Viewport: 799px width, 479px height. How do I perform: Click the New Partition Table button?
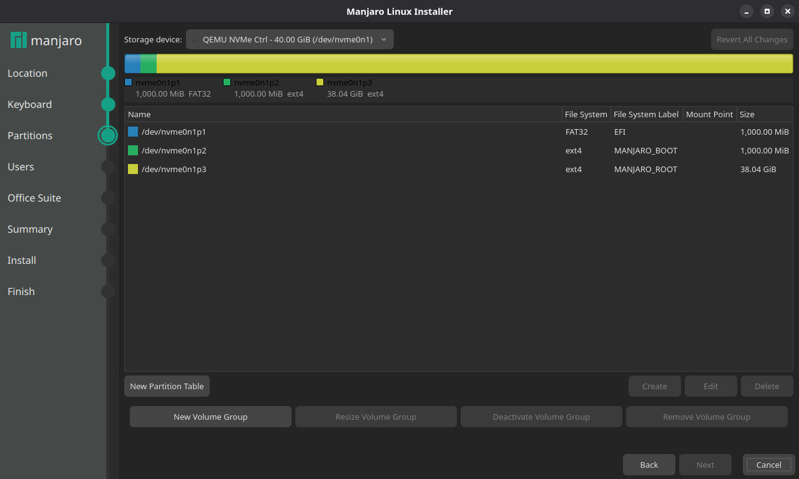click(167, 387)
